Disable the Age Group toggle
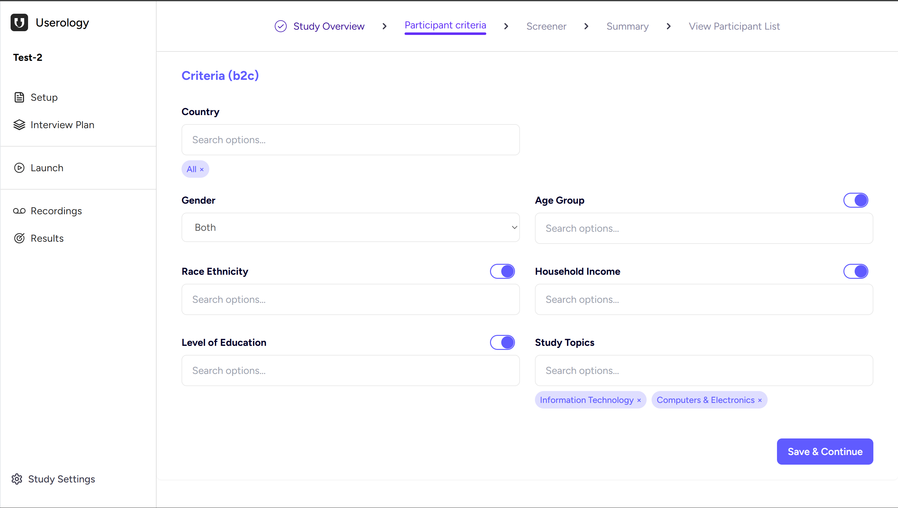898x508 pixels. (856, 200)
